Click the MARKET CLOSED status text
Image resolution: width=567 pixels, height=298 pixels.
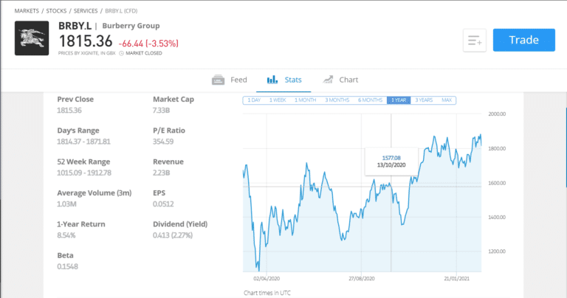[144, 53]
